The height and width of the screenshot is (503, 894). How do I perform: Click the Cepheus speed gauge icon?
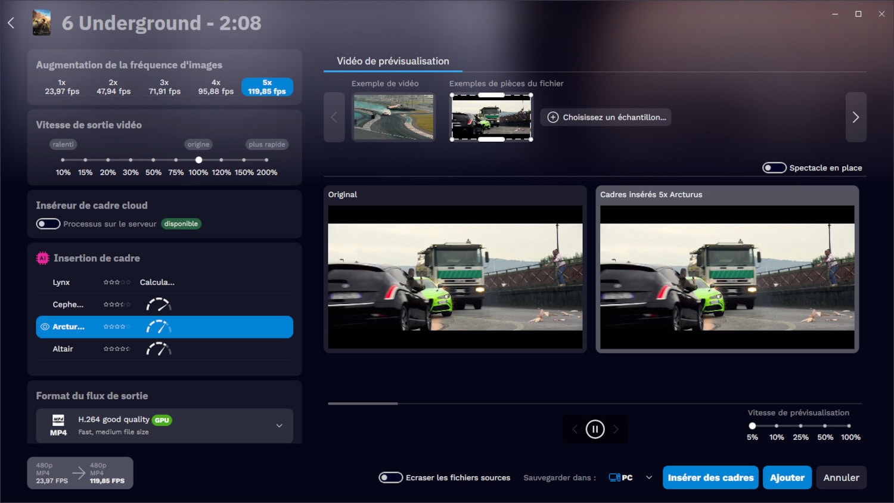point(159,305)
